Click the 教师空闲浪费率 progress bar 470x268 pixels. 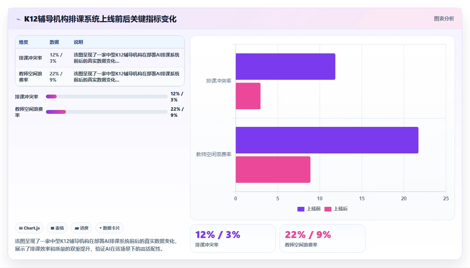106,112
